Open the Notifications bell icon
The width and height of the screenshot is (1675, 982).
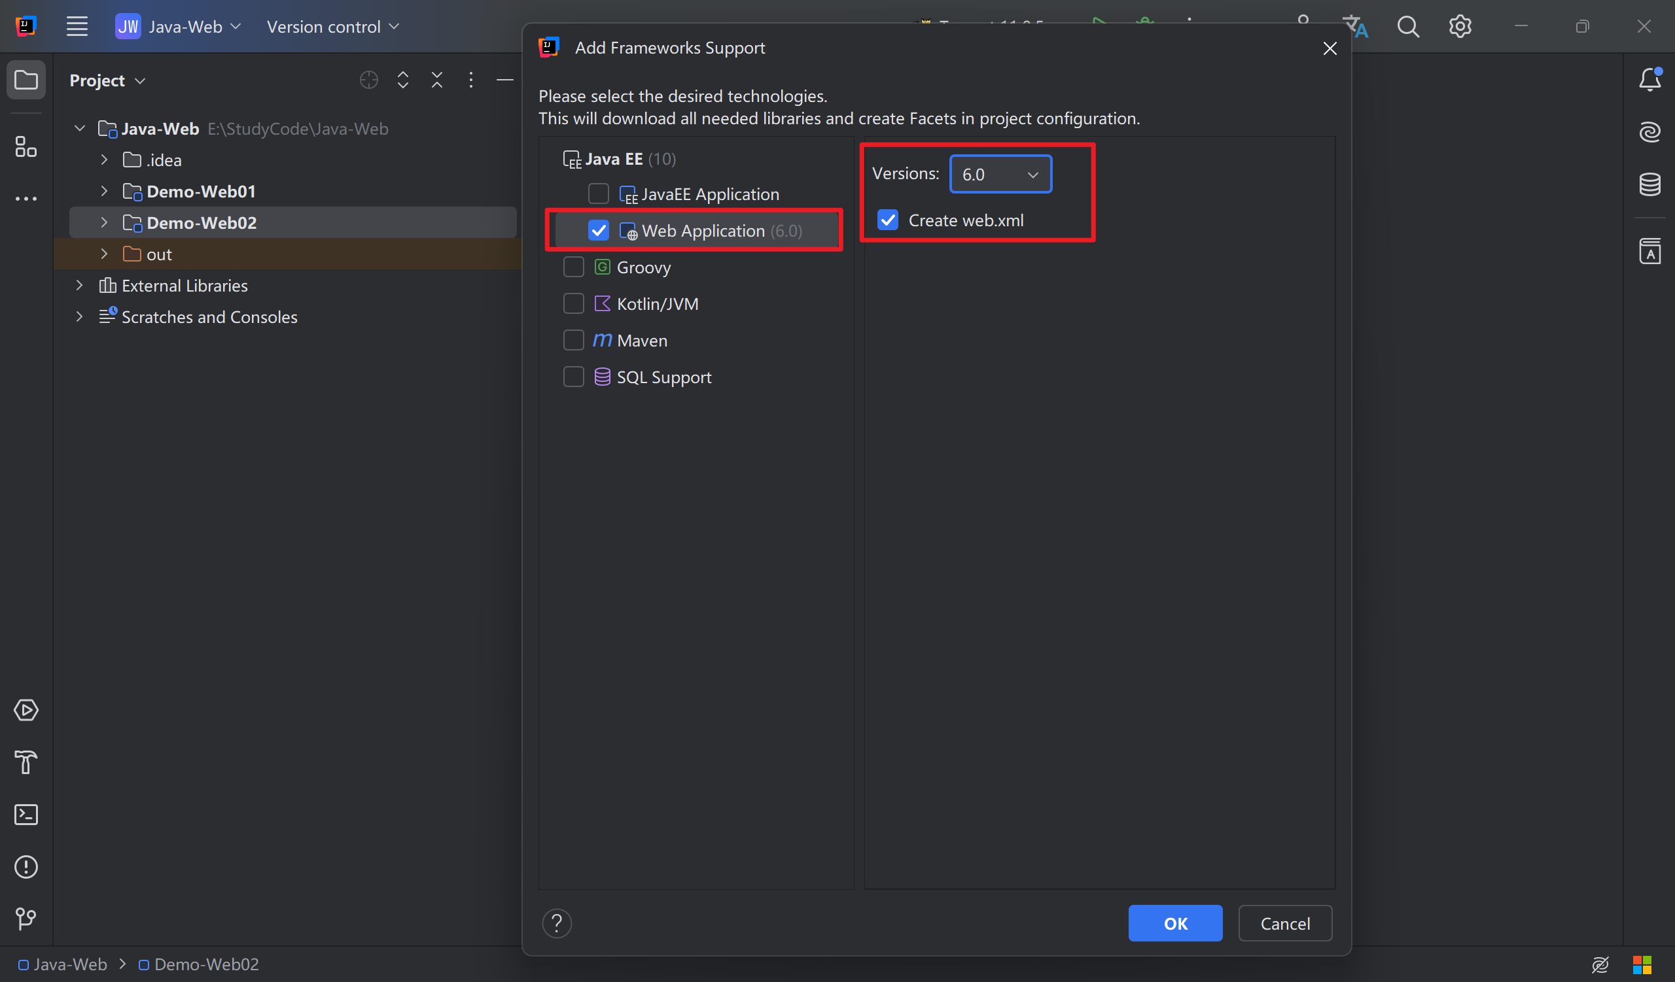pyautogui.click(x=1649, y=80)
